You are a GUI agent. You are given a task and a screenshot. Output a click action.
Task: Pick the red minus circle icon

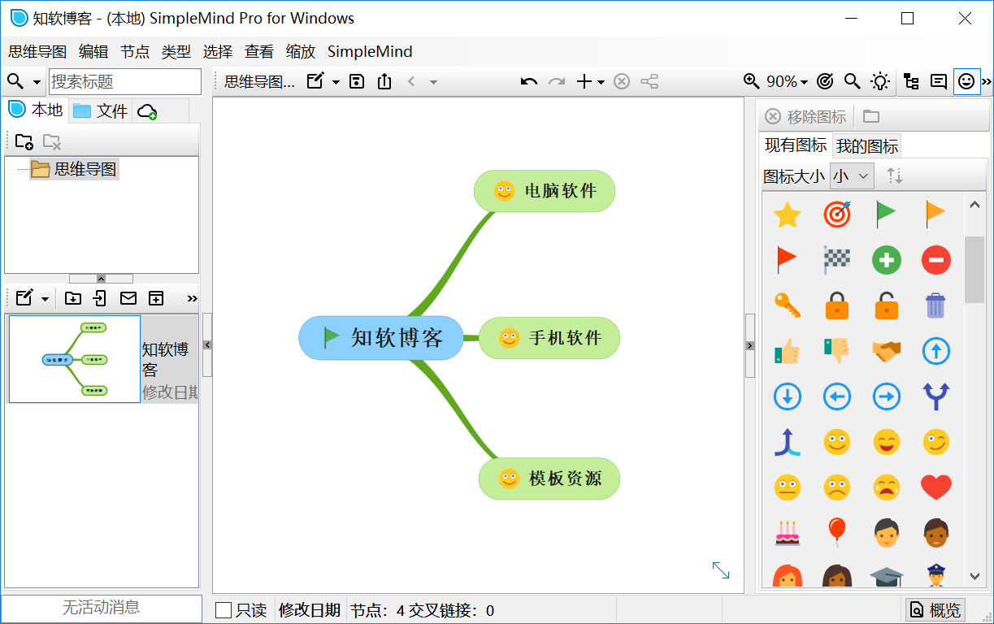[936, 260]
